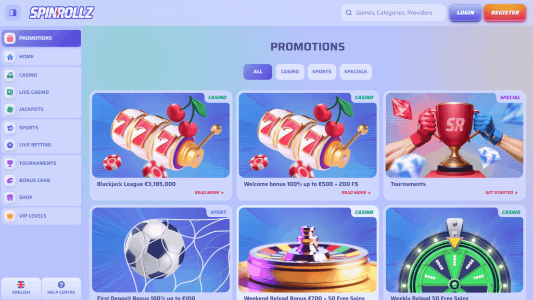Image resolution: width=533 pixels, height=300 pixels.
Task: Open the Casino cherries icon
Action: tap(10, 75)
